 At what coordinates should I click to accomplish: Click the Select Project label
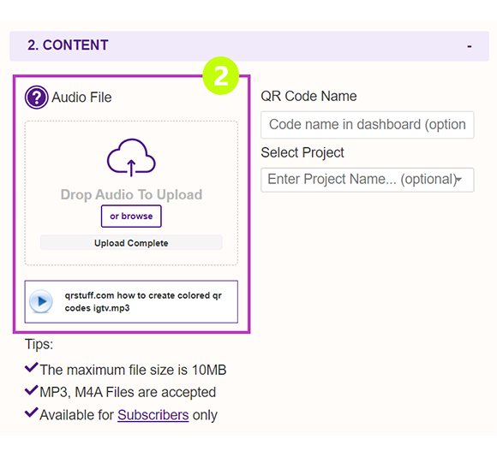[x=302, y=152]
